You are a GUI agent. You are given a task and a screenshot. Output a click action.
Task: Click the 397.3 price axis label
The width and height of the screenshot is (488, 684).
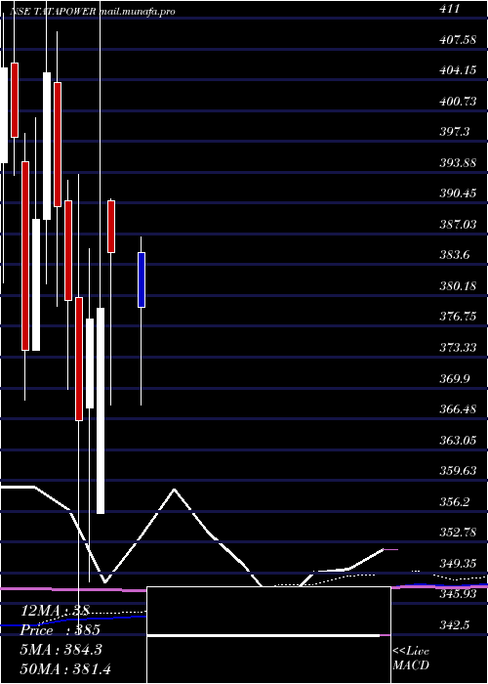pyautogui.click(x=453, y=132)
